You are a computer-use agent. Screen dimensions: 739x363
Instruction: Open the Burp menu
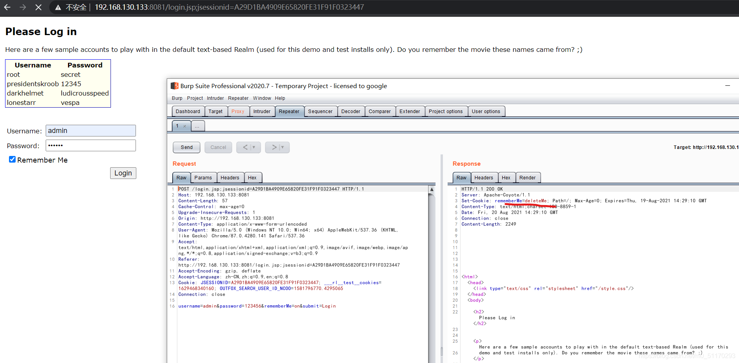point(177,98)
